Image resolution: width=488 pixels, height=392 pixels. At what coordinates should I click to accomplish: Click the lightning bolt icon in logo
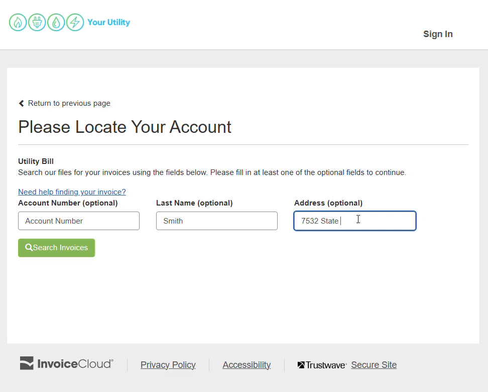tap(75, 23)
